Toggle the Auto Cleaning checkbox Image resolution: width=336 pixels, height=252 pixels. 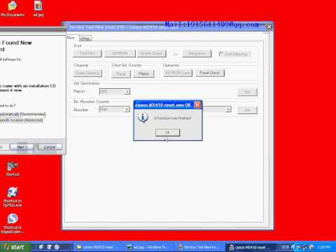pos(220,54)
